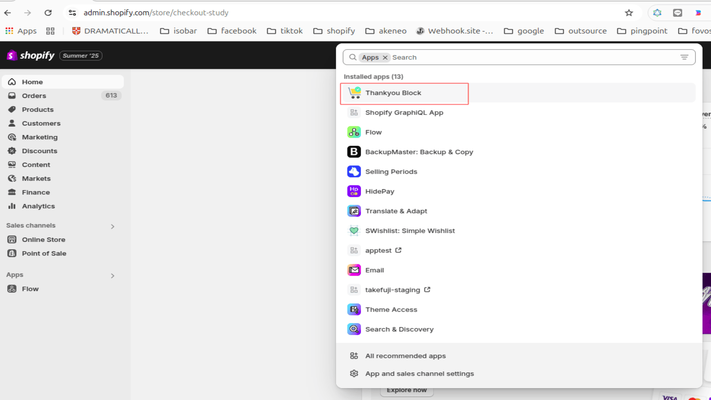
Task: Open the outsource bookmarks folder
Action: (x=581, y=31)
